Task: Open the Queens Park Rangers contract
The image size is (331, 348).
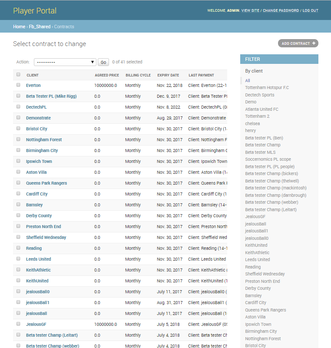Action: tap(46, 183)
